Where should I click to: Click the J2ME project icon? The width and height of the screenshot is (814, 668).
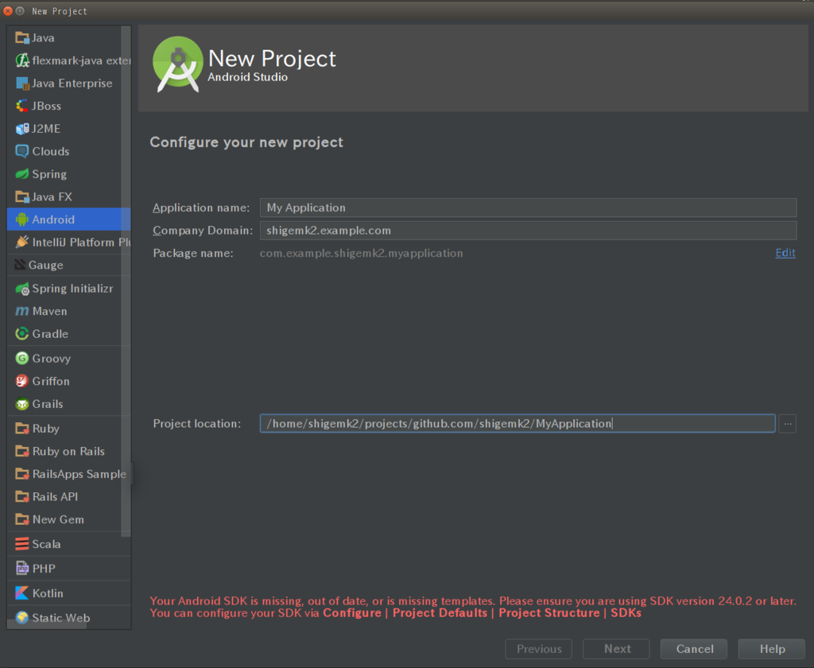(x=21, y=128)
